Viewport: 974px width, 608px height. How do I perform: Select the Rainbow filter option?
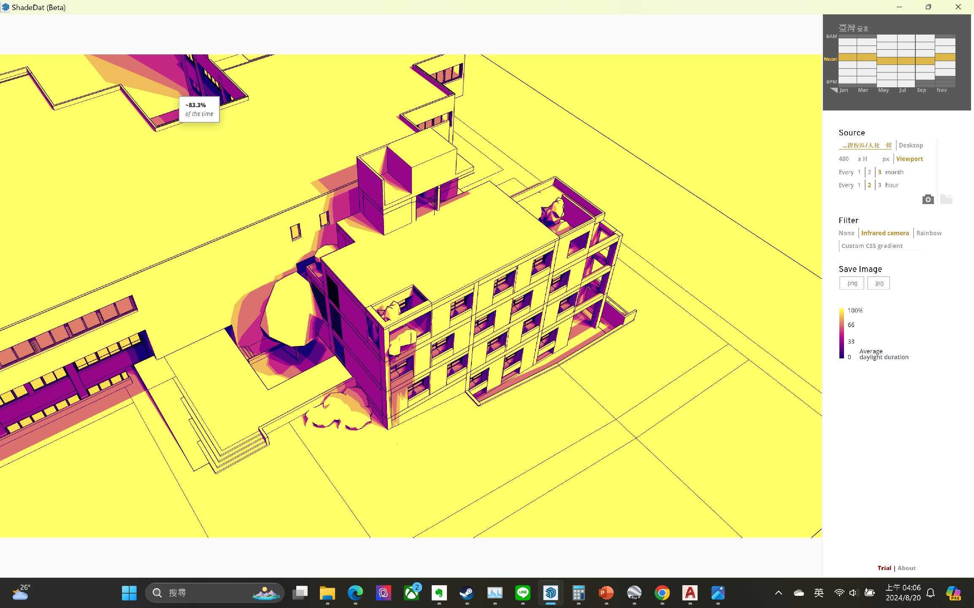click(x=928, y=233)
